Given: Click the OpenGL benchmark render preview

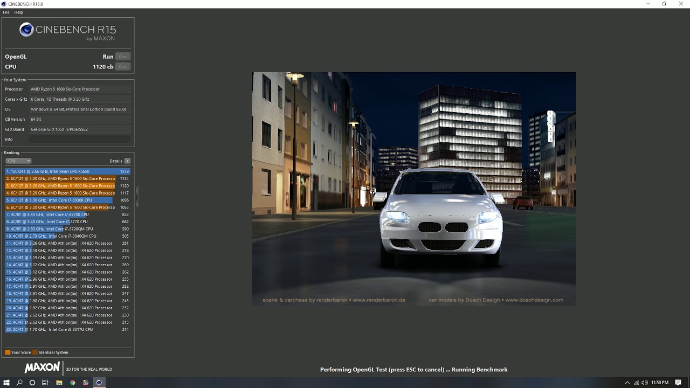Looking at the screenshot, I should pyautogui.click(x=414, y=189).
